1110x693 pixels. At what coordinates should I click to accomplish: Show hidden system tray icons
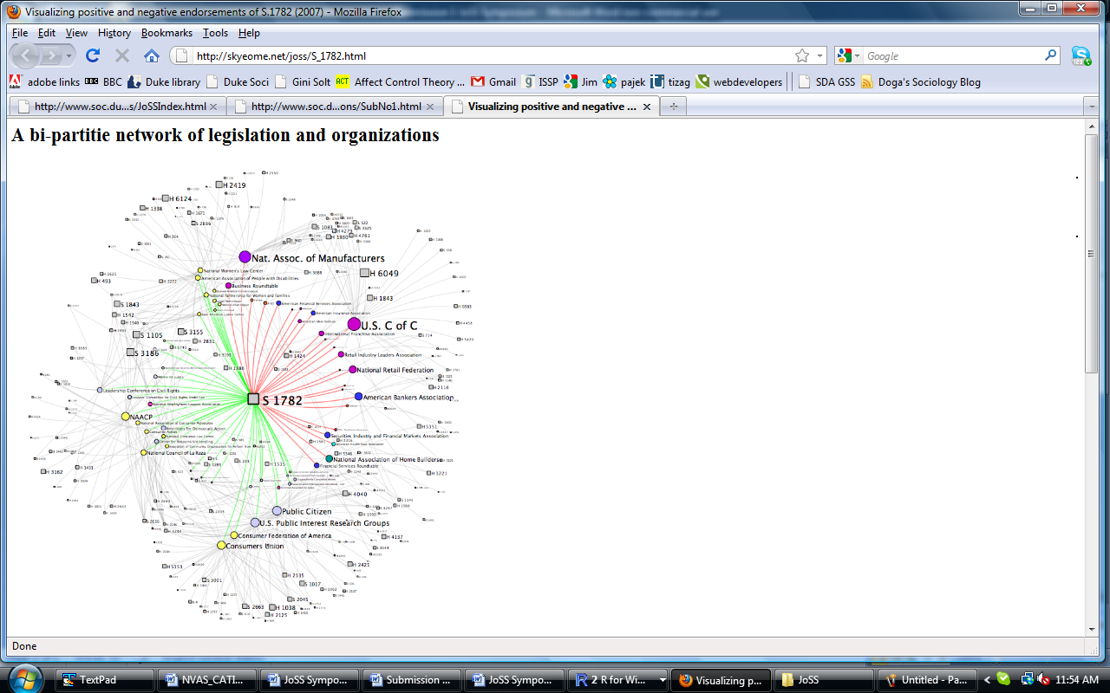point(985,680)
